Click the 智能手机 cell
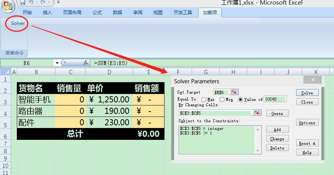Screen dimensions: 334x175 36,99
